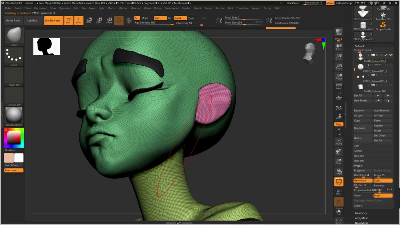The image size is (400, 225).
Task: Toggle Transp transparency mode
Action: tap(339, 192)
